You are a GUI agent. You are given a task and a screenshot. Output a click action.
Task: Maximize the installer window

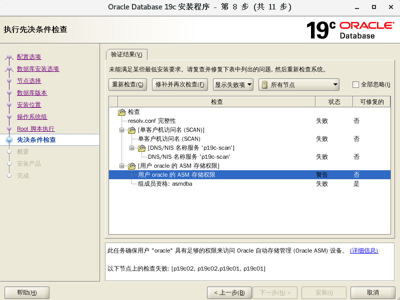373,7
